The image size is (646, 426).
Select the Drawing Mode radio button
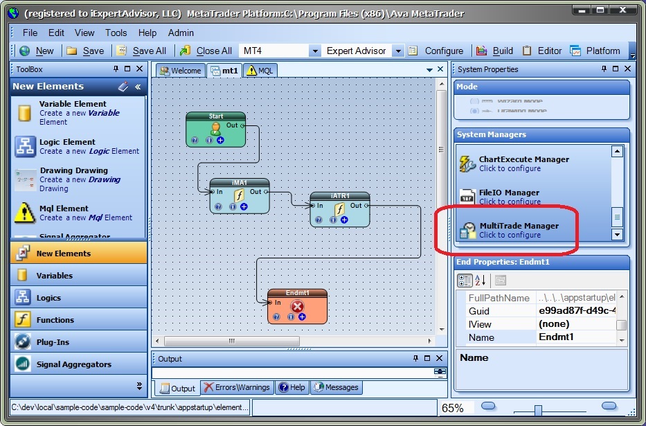[x=474, y=111]
